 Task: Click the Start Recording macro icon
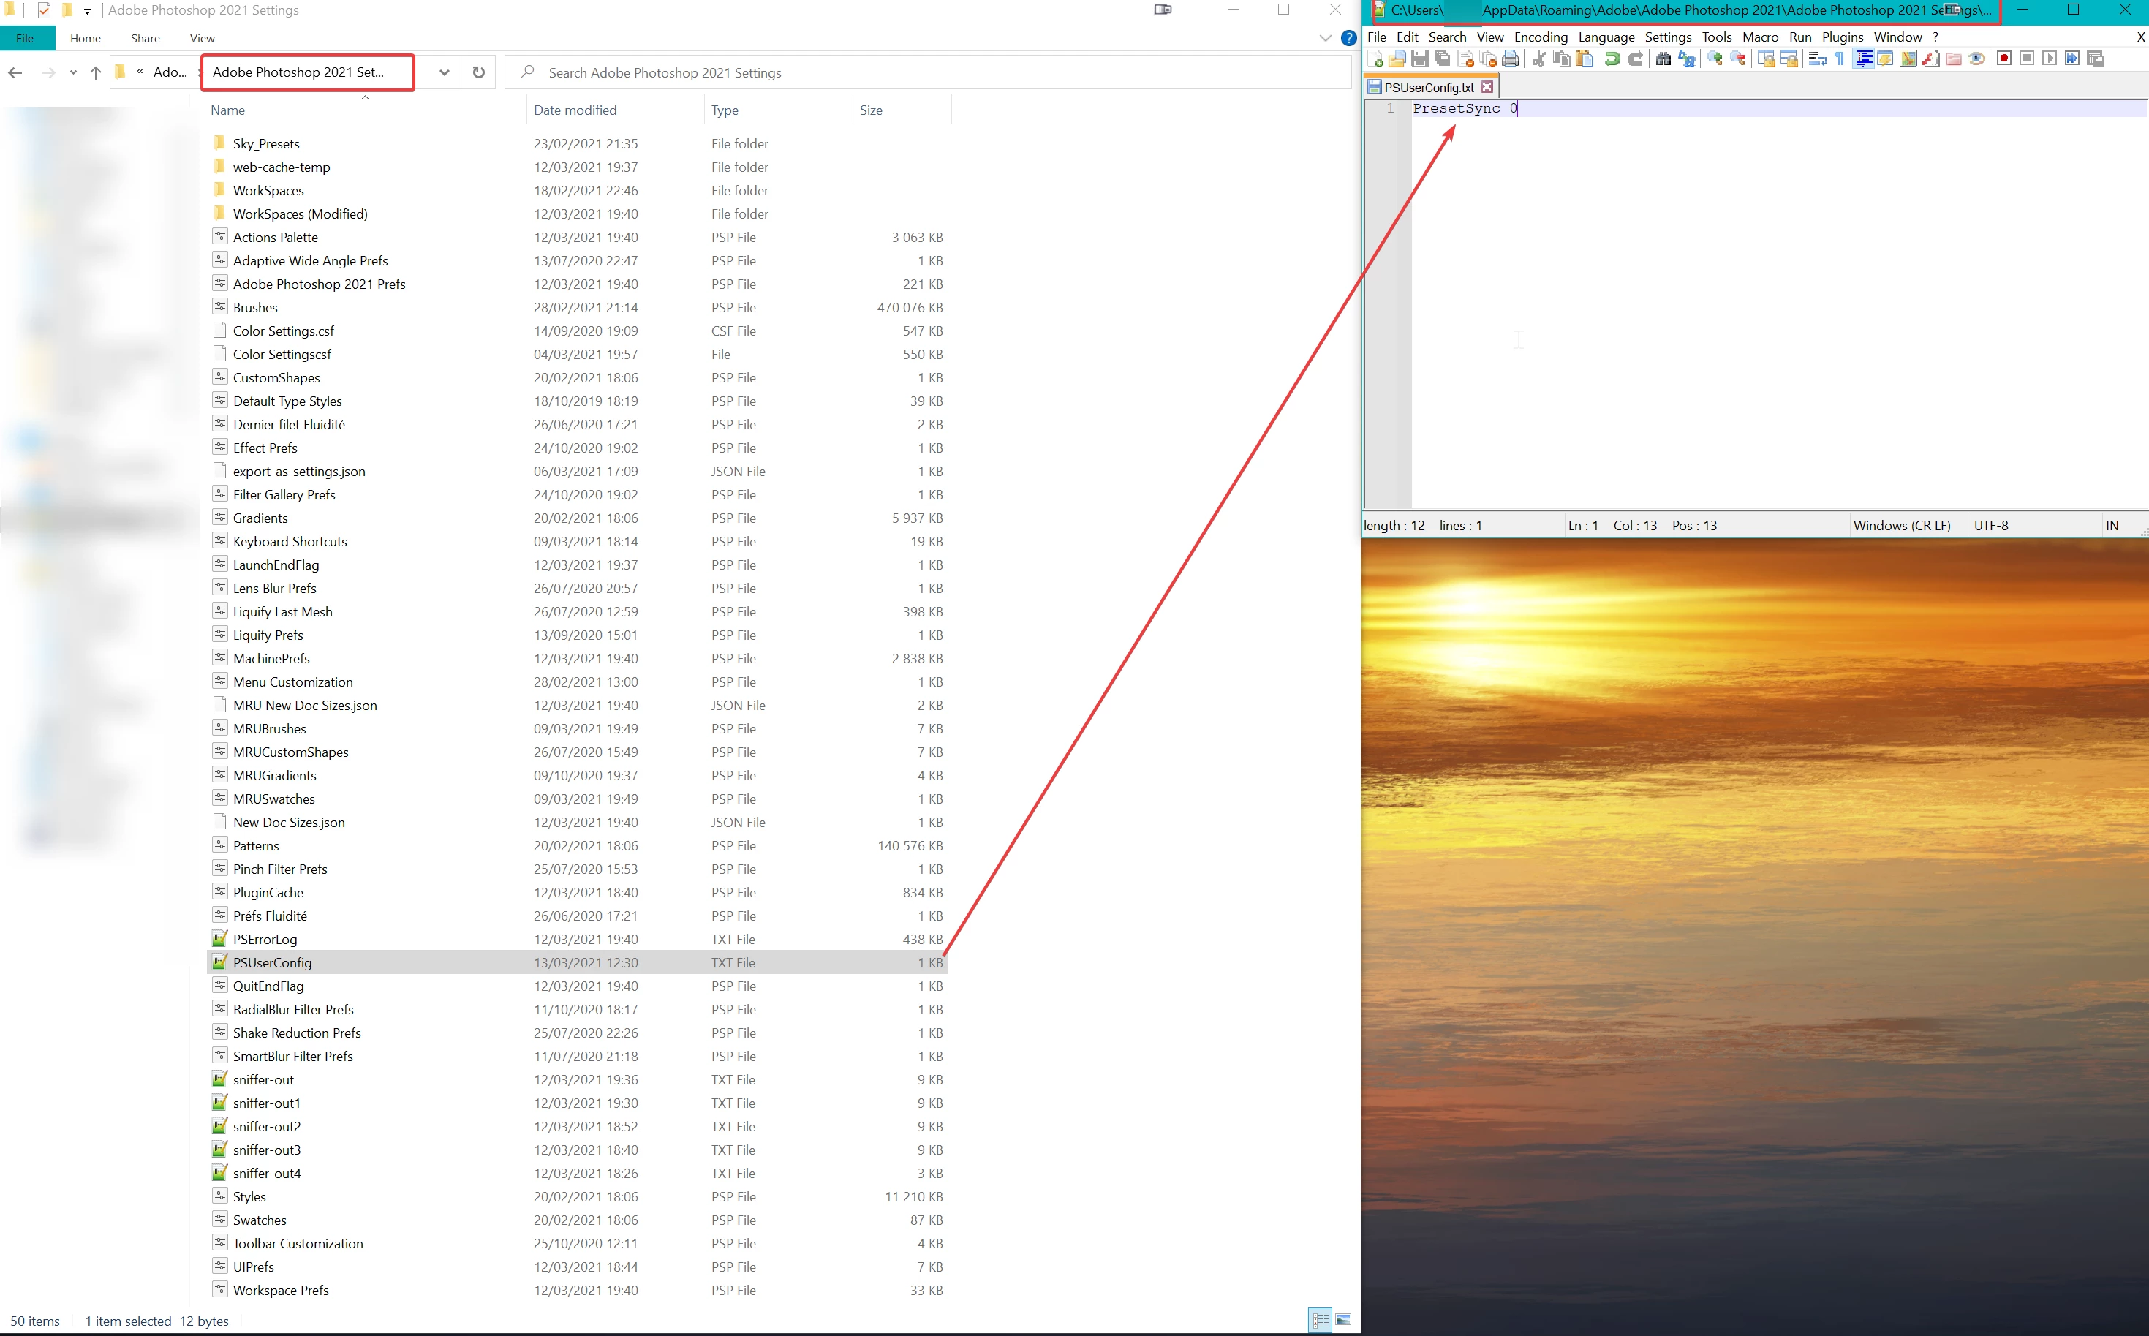tap(2004, 59)
